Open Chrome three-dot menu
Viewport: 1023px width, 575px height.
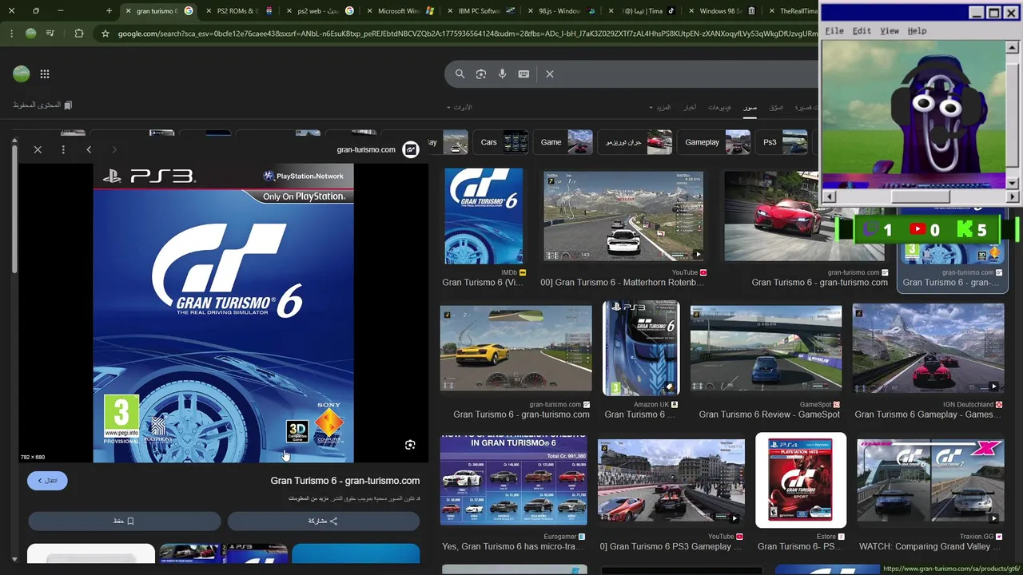click(x=10, y=34)
